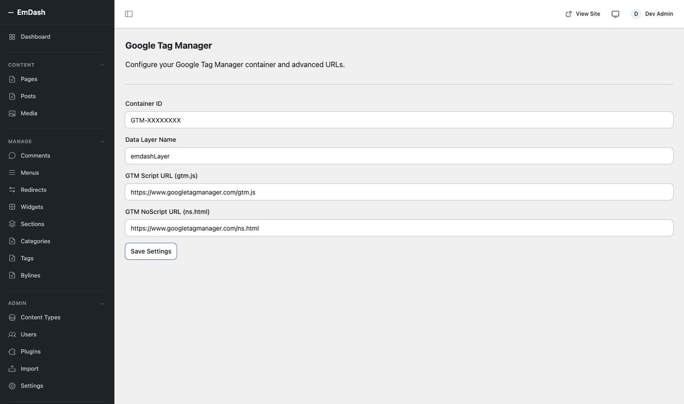Click the Pages document icon
Viewport: 684px width, 404px height.
pyautogui.click(x=12, y=79)
